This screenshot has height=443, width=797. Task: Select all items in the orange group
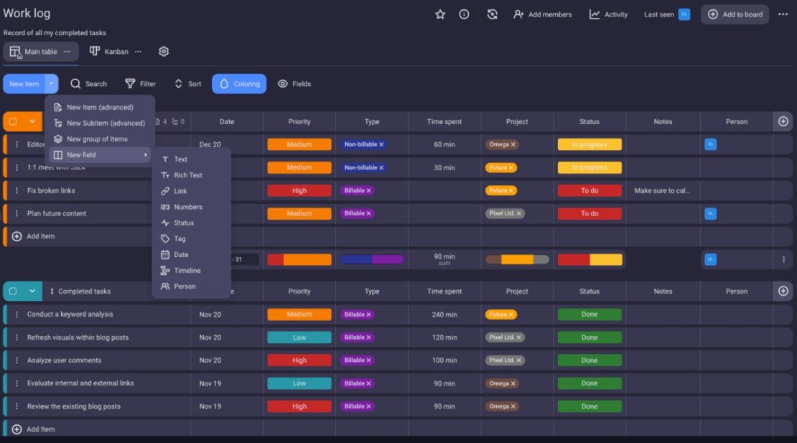(13, 121)
